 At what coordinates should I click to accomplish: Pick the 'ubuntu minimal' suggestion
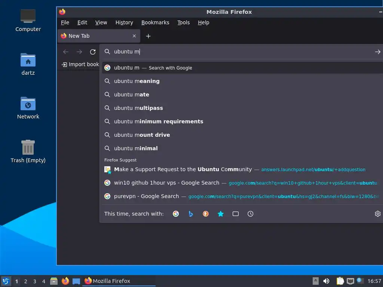pyautogui.click(x=242, y=148)
